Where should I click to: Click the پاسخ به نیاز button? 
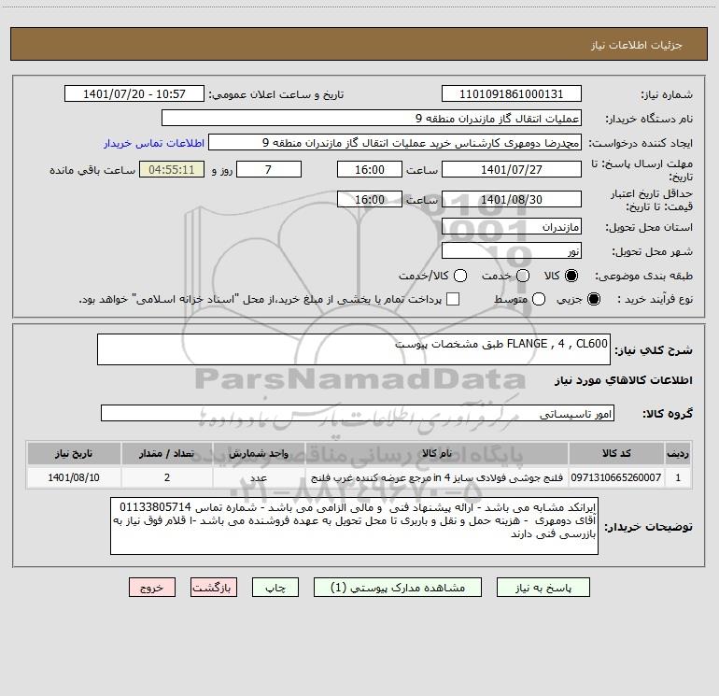[543, 588]
